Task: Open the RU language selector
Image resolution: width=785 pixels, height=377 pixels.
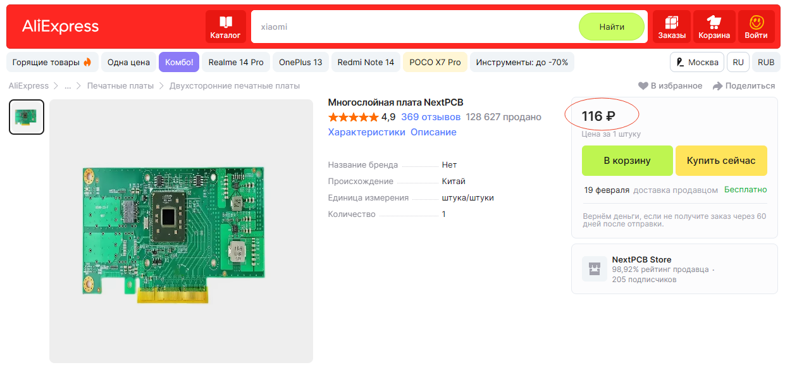Action: (738, 63)
